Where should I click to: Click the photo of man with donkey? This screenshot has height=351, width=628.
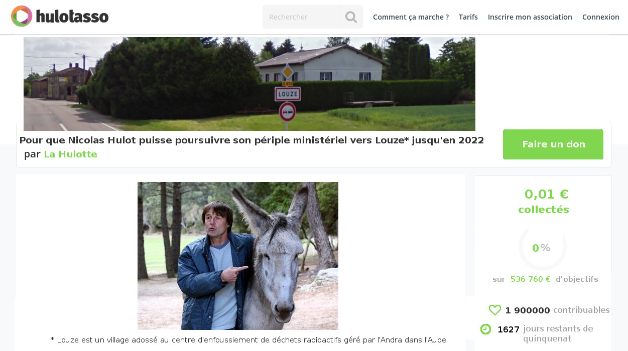click(x=238, y=256)
